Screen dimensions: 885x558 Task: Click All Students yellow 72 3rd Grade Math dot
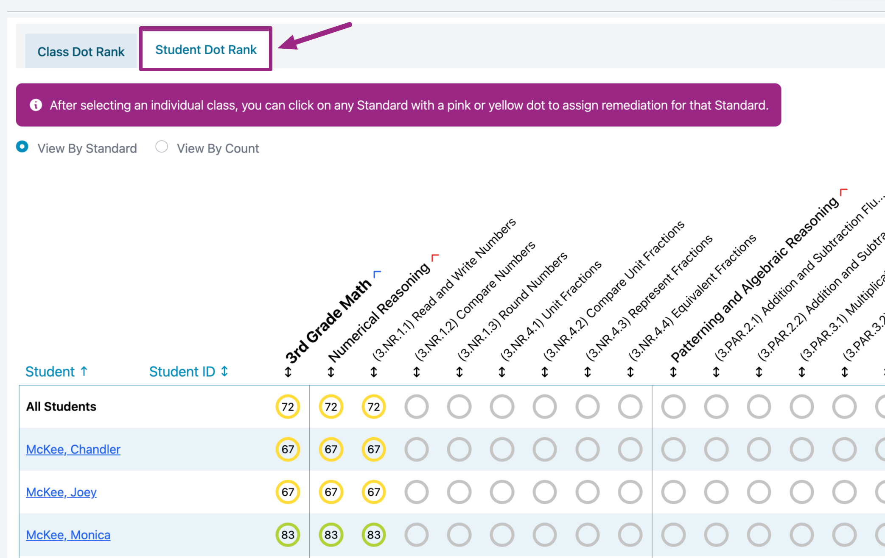tap(288, 407)
